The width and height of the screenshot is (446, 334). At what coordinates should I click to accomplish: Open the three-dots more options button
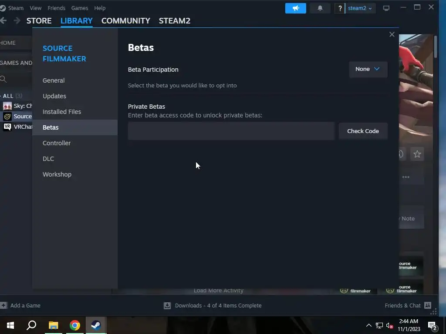click(x=406, y=177)
